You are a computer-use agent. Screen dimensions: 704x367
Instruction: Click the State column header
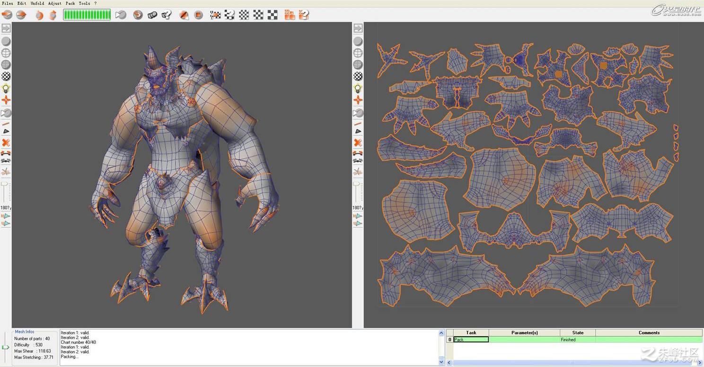(x=578, y=332)
